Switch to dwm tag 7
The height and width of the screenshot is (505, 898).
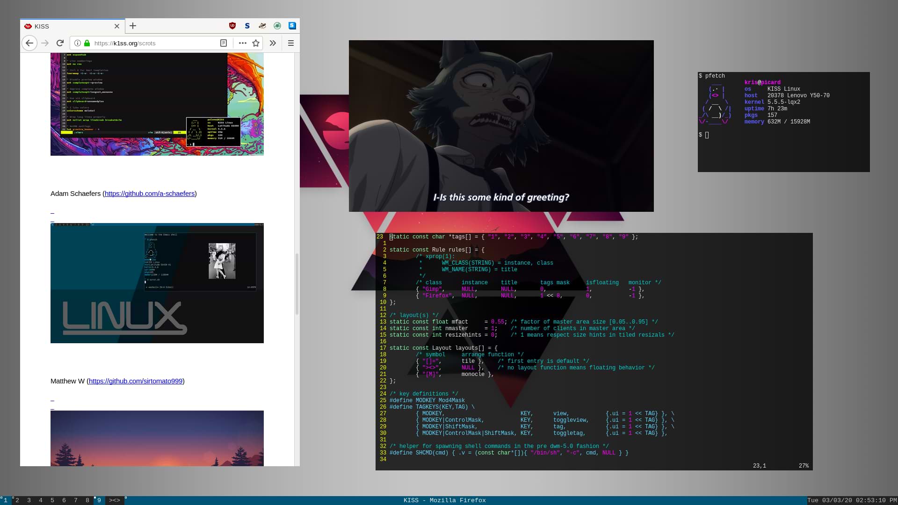point(76,500)
